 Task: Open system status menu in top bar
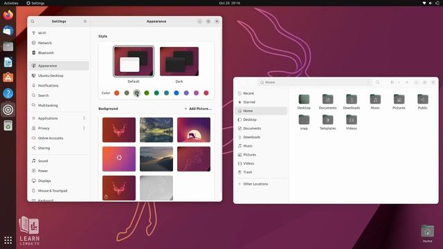click(x=431, y=3)
